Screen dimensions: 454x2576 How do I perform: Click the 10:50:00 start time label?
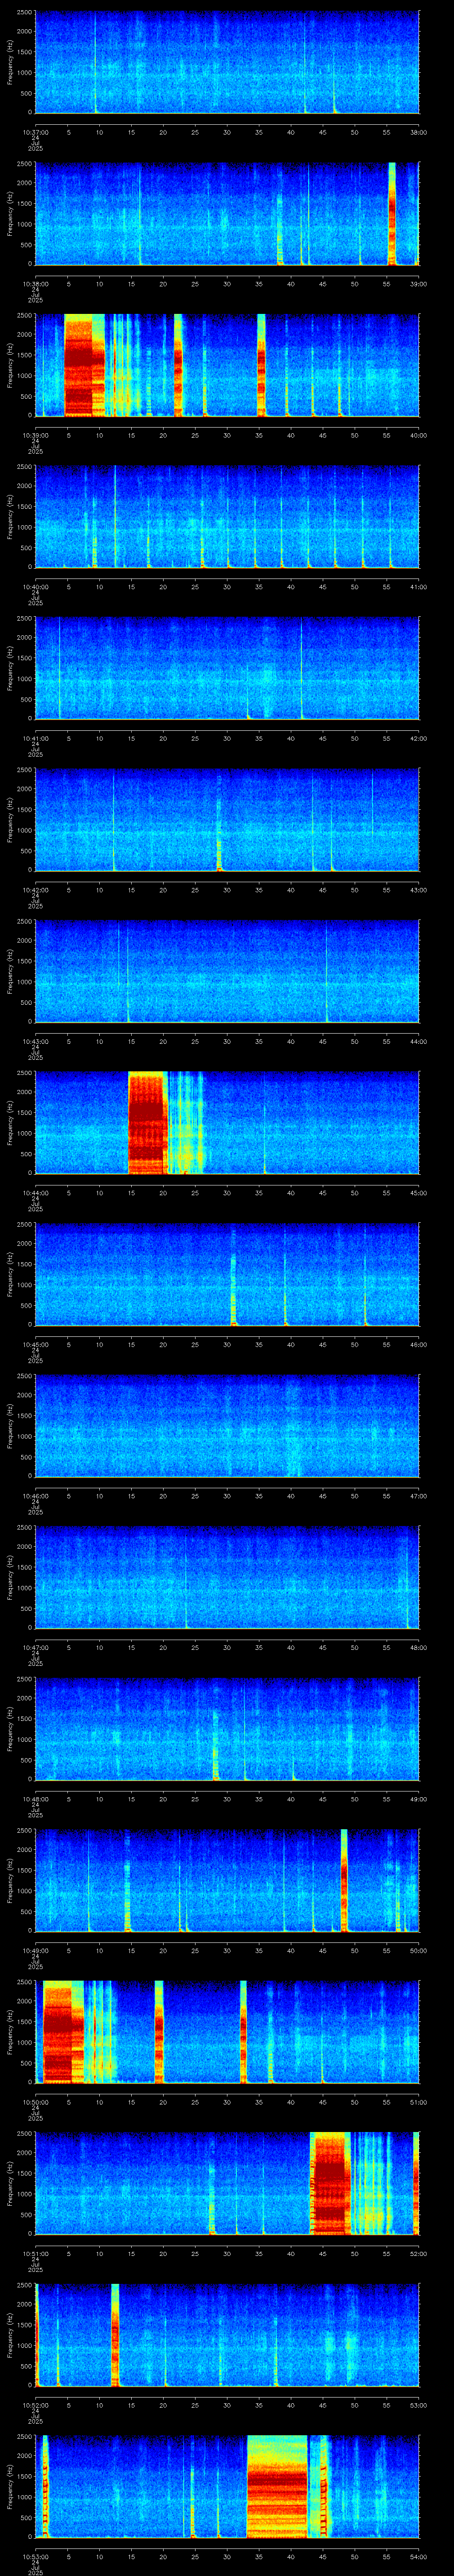pos(35,2102)
